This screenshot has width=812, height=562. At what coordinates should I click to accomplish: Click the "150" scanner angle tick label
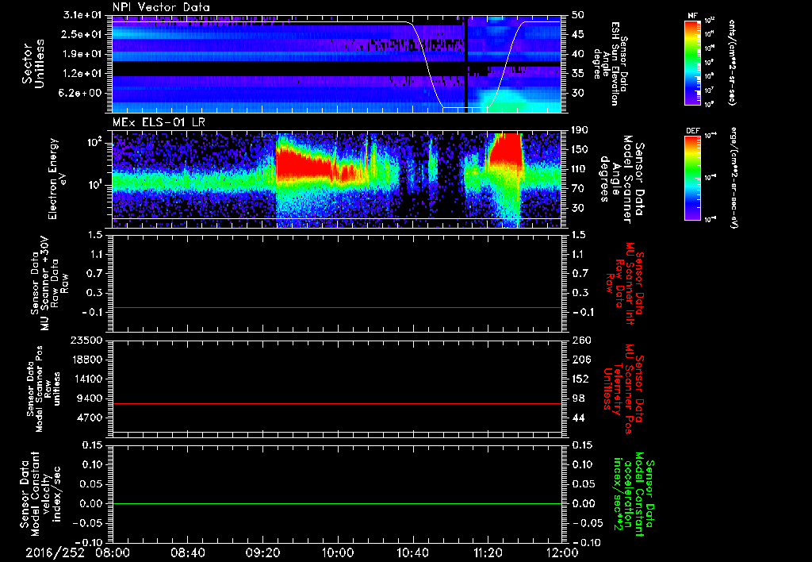click(x=580, y=150)
